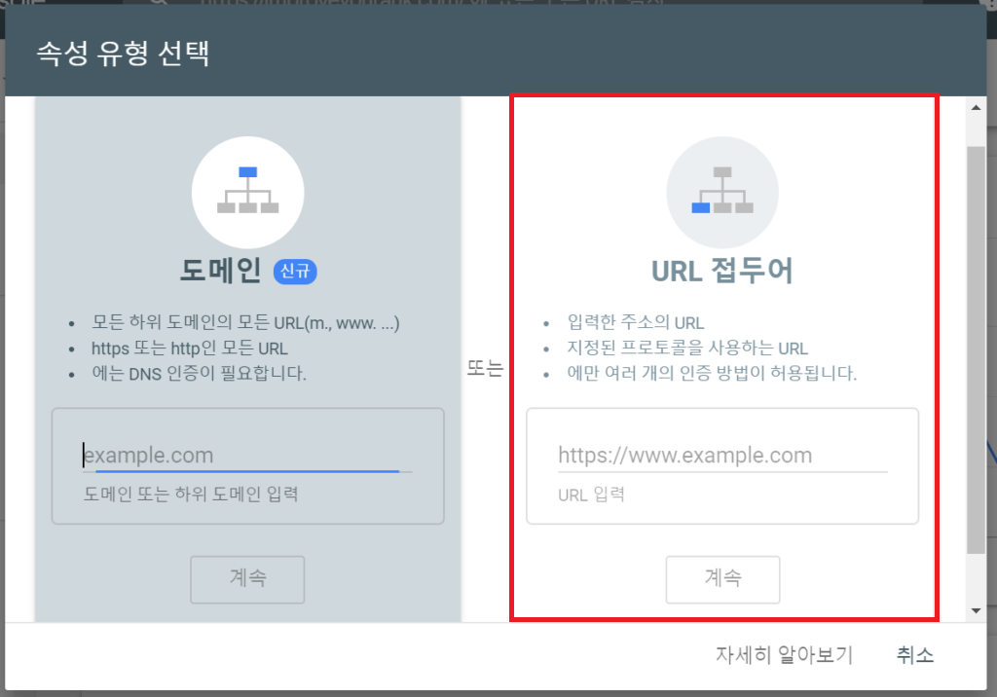Viewport: 997px width, 697px height.
Task: Click the 또는 separator text
Action: 485,370
